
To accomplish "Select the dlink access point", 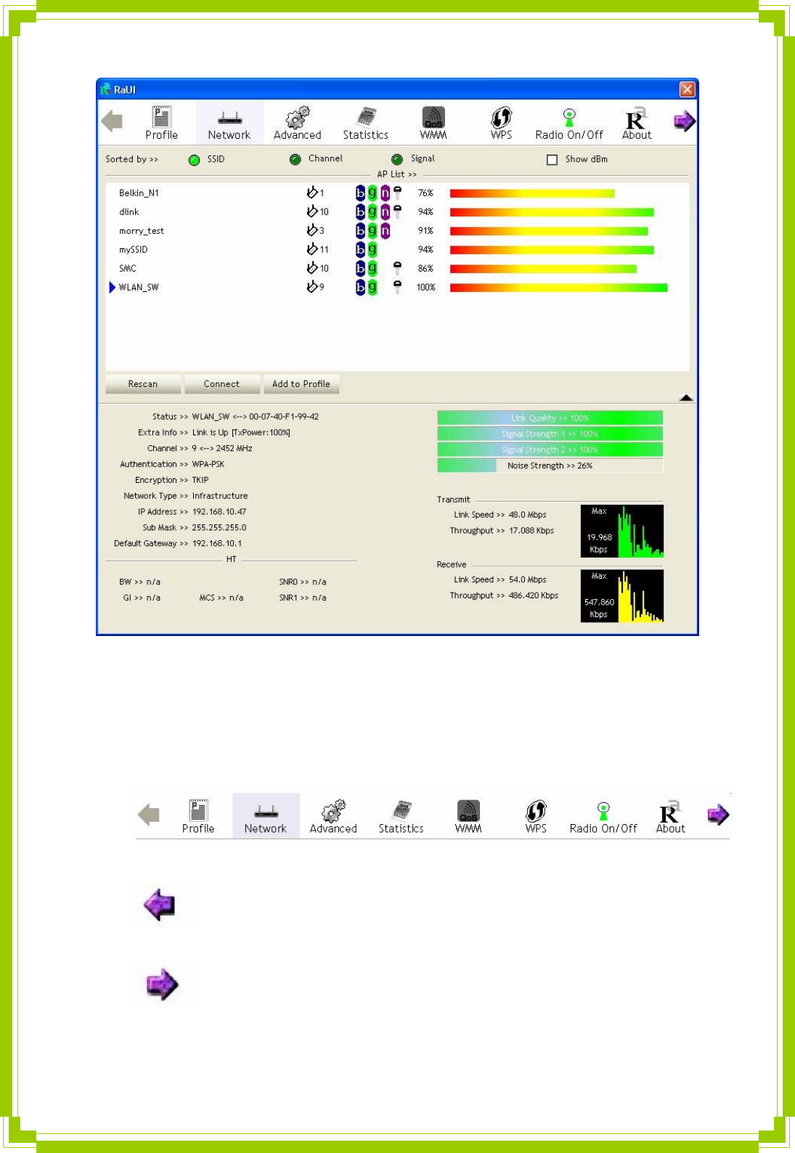I will click(397, 211).
